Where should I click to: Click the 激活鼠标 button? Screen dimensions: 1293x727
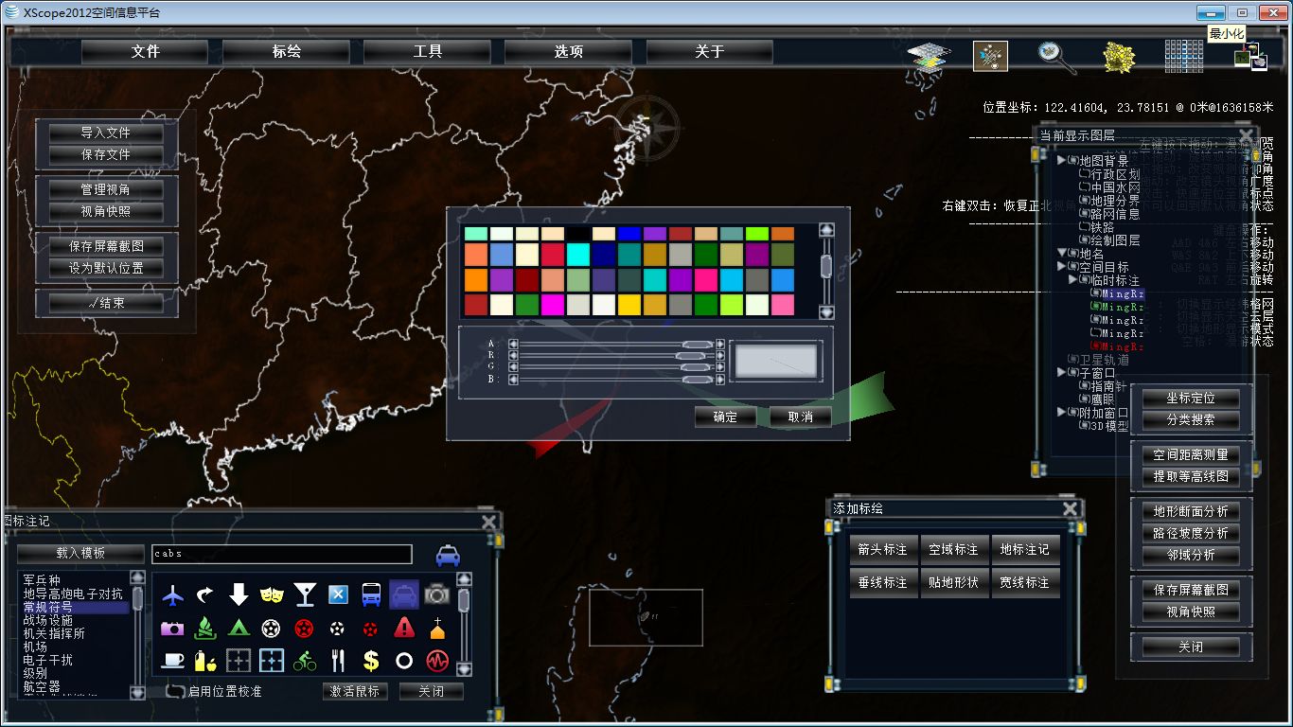(x=355, y=691)
